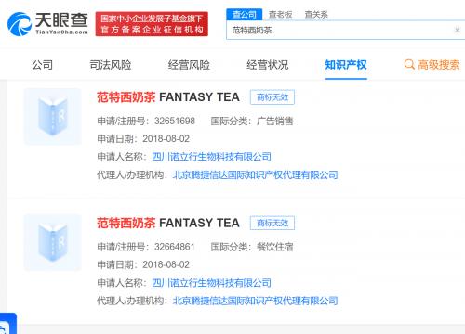
Task: Click 商标无效 tag on the 餐饮住宿 trademark
Action: coord(272,223)
